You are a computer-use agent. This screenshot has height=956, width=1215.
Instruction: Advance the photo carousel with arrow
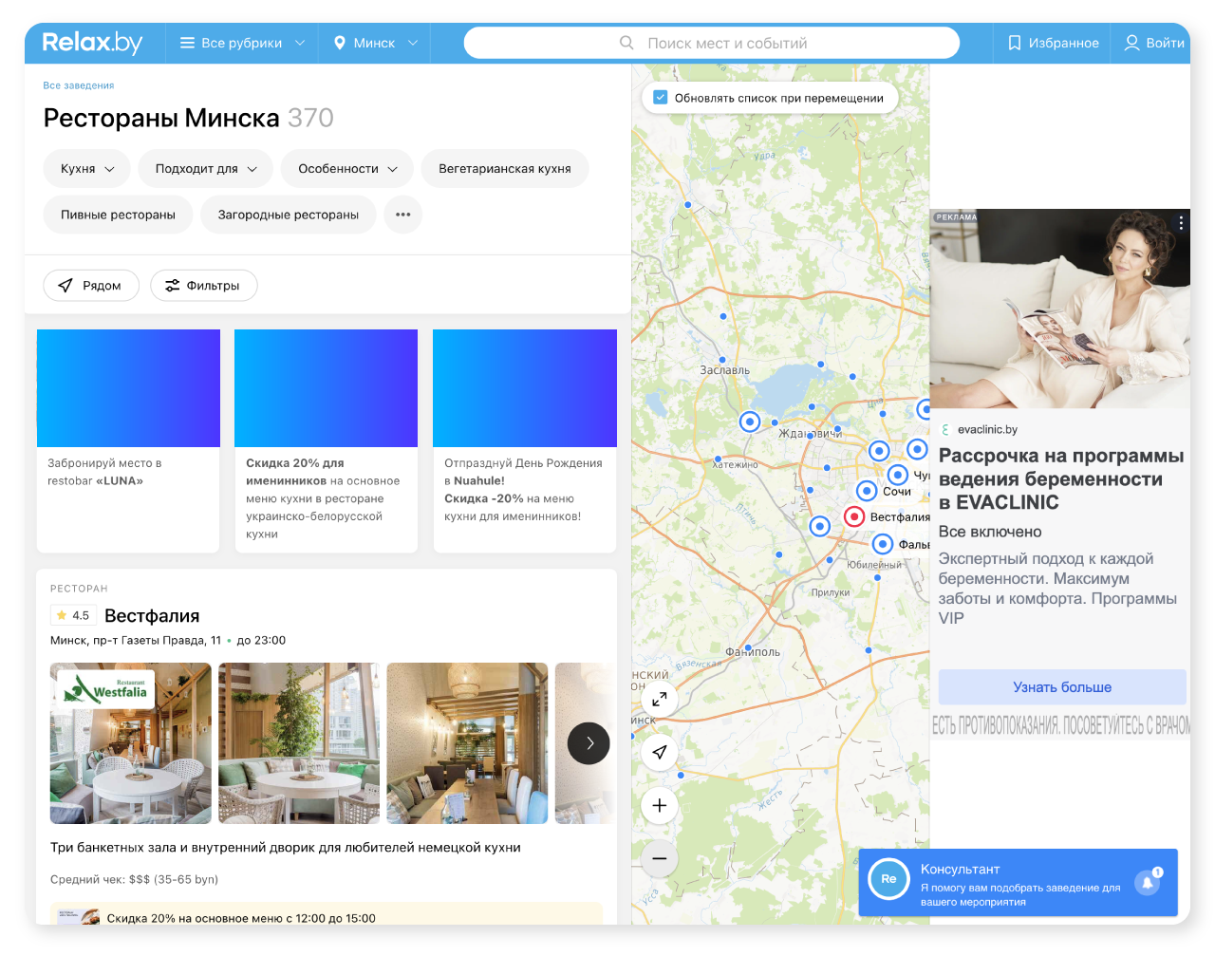[x=589, y=743]
